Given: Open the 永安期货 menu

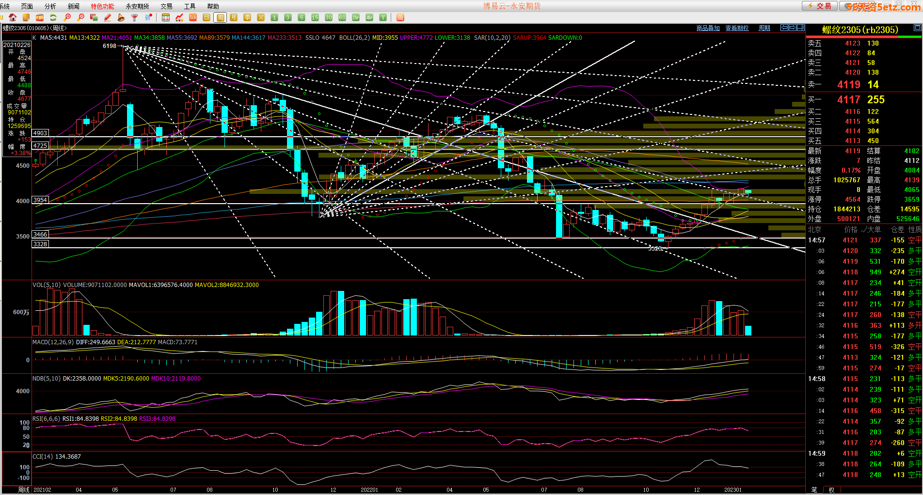Looking at the screenshot, I should [x=137, y=6].
